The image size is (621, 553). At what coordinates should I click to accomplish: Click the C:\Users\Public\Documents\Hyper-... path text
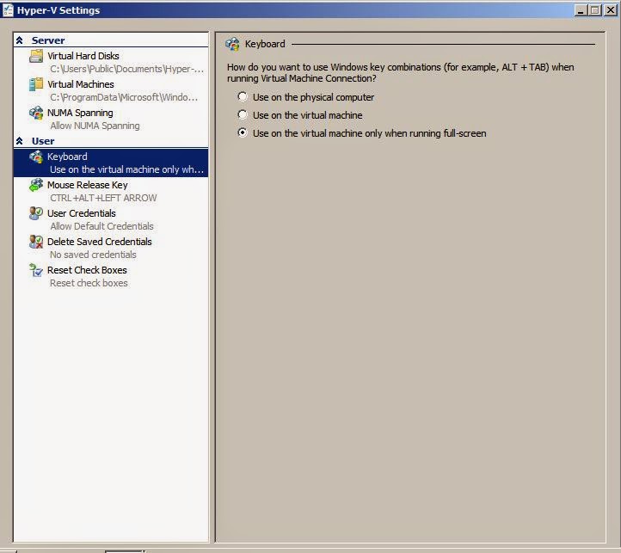[x=126, y=69]
